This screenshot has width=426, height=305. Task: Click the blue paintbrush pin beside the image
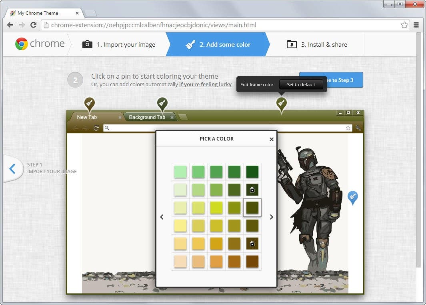pos(353,197)
